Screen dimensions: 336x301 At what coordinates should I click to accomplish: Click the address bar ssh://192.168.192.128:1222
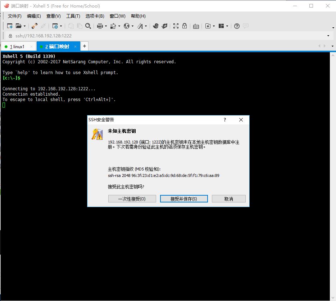(x=44, y=36)
